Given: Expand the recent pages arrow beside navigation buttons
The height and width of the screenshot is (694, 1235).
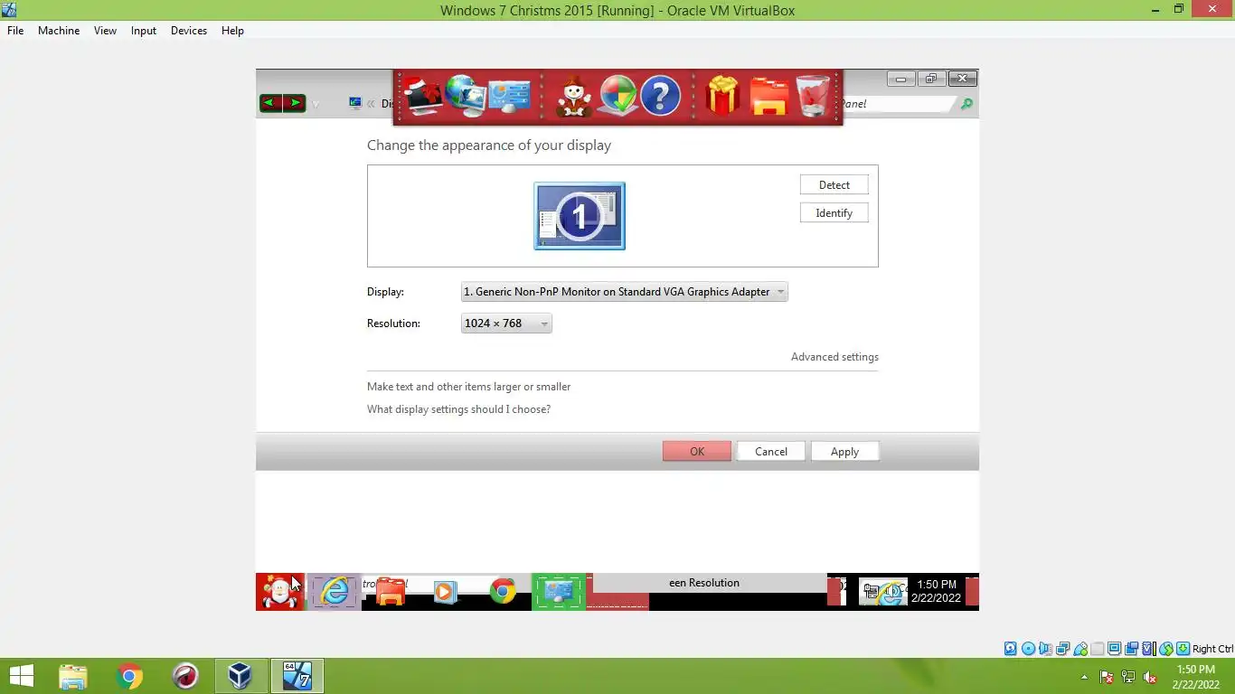Looking at the screenshot, I should 316,105.
